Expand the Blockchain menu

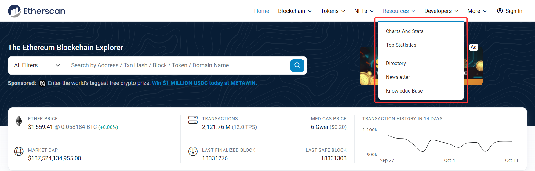tap(295, 11)
